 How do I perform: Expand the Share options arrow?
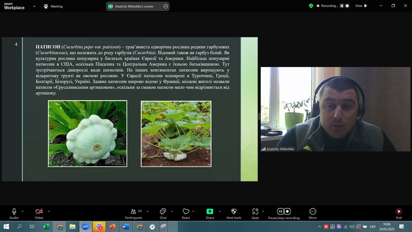click(x=220, y=211)
